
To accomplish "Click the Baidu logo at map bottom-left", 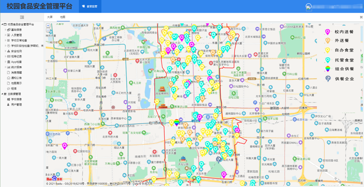I will [x=51, y=179].
